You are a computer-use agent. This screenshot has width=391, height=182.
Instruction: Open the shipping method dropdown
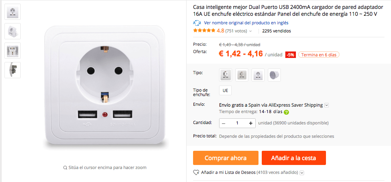click(326, 105)
